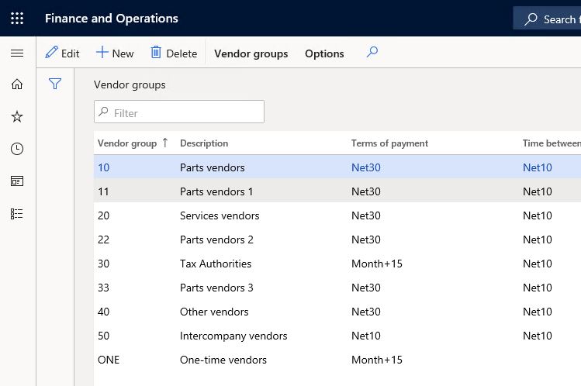Select the Parts vendors 1 cell
The image size is (581, 386).
click(216, 191)
